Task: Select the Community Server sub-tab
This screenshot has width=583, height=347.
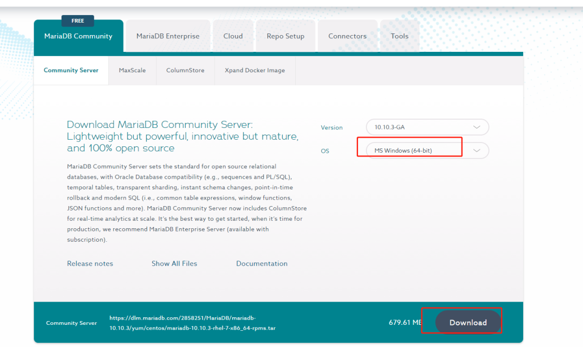Action: [71, 70]
